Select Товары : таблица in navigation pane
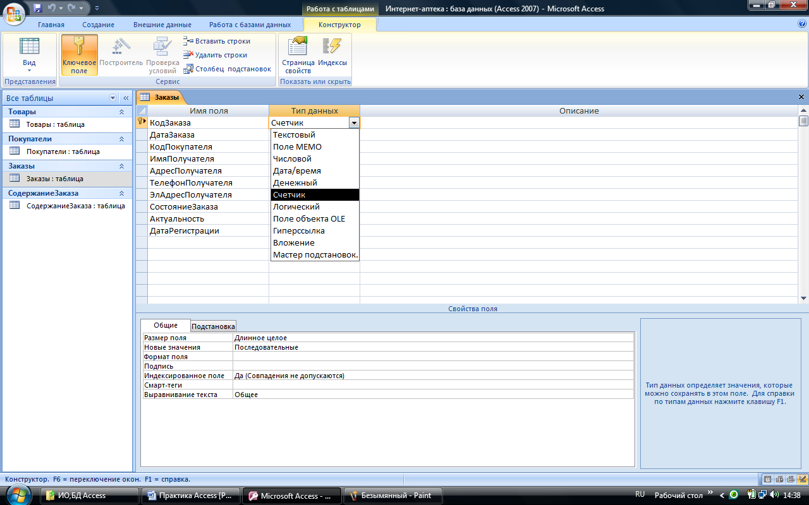 [68, 124]
